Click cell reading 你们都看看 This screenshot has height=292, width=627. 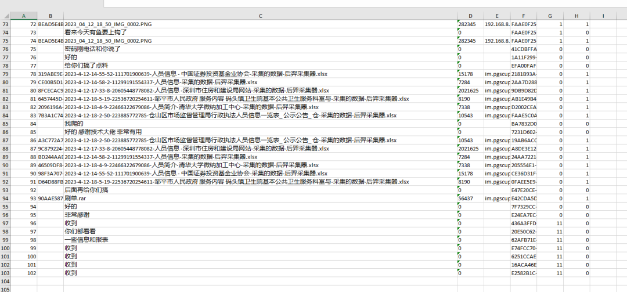[x=260, y=232]
